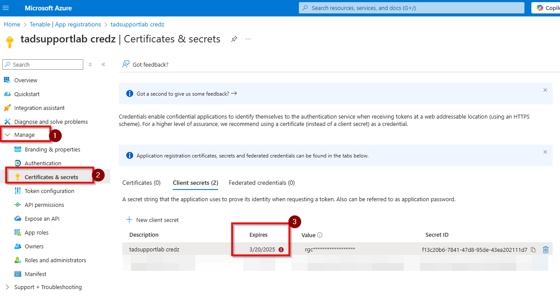Pin the Certificates & secrets page

tap(234, 39)
